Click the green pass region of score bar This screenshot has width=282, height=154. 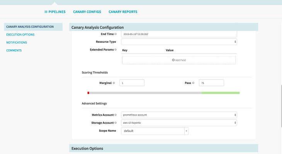click(x=220, y=93)
